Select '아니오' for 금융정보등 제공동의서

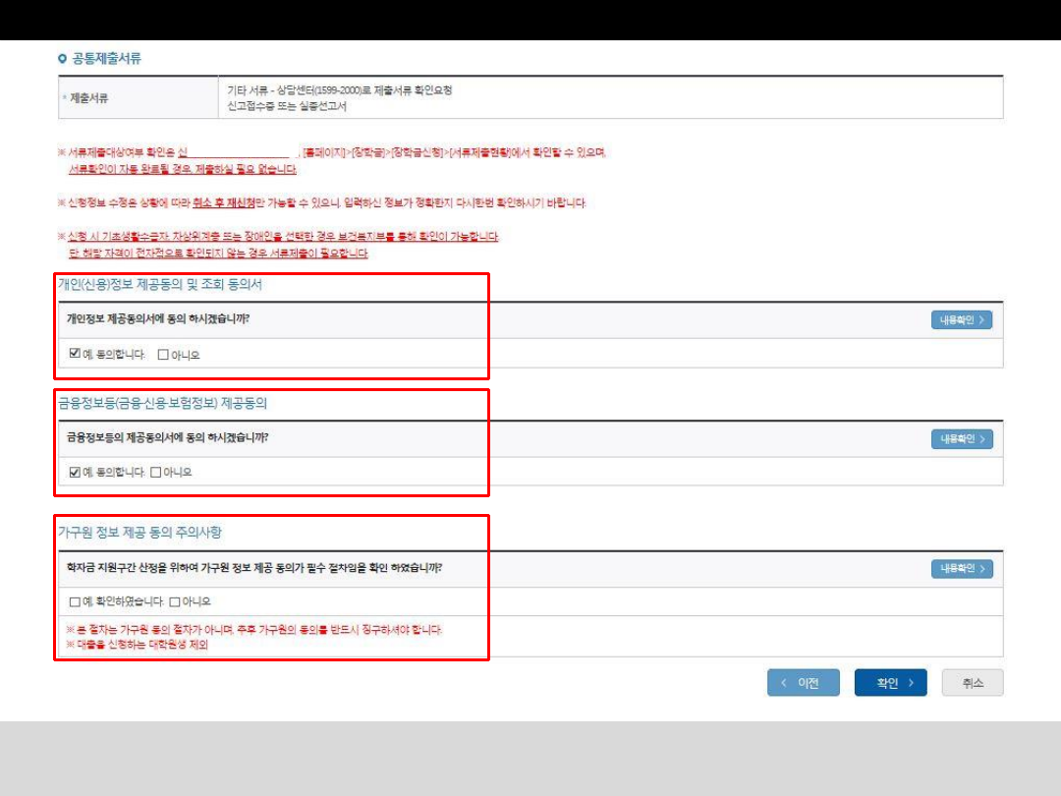[156, 473]
